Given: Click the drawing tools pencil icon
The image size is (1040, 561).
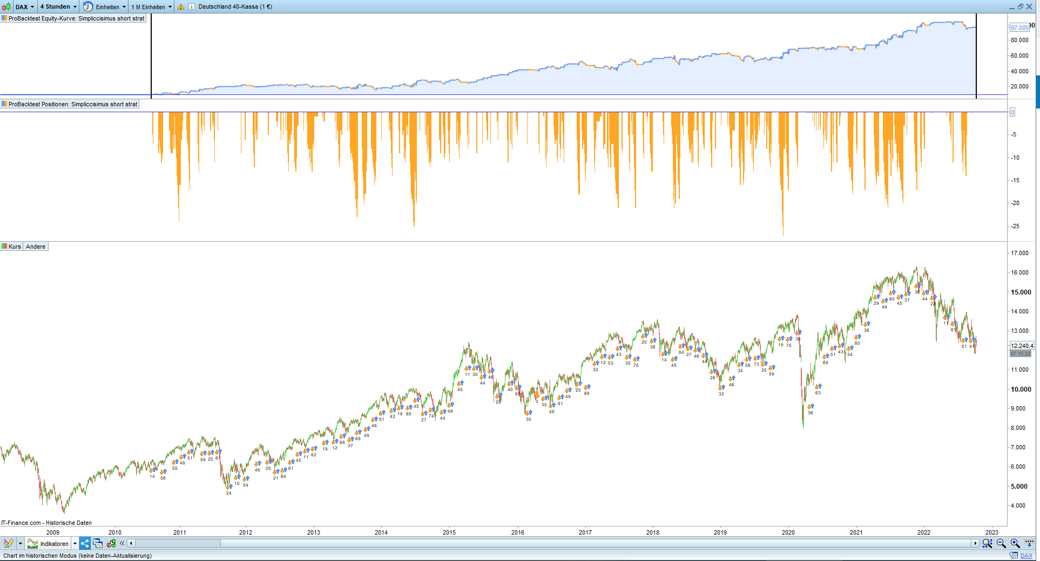Looking at the screenshot, I should [x=8, y=543].
